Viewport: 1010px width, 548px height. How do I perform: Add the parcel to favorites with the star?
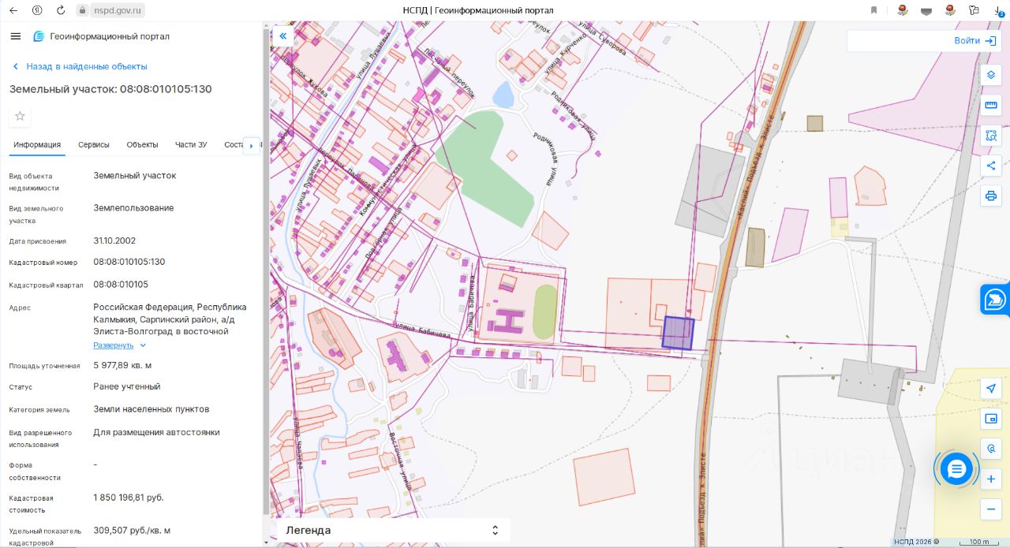[20, 116]
